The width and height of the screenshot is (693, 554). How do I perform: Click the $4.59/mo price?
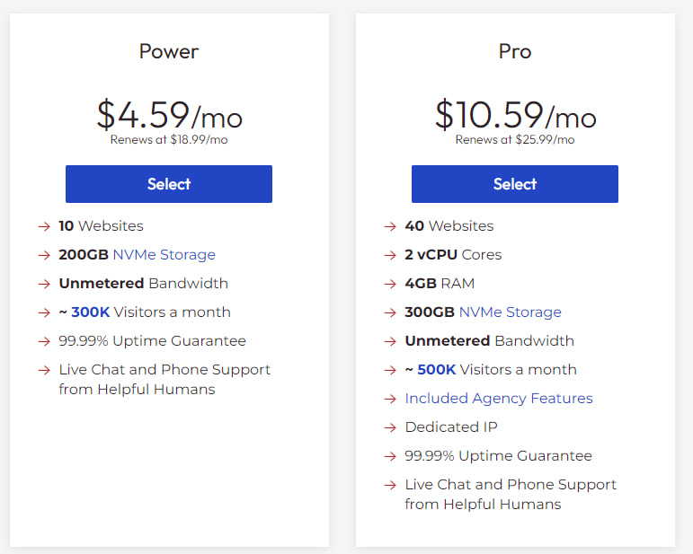point(169,116)
